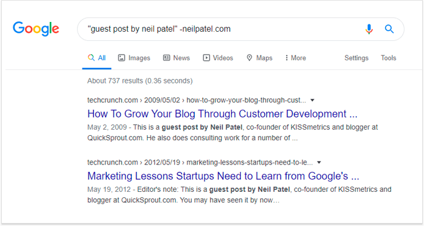Click the three-dot More icon
This screenshot has width=424, height=226.
pos(287,58)
